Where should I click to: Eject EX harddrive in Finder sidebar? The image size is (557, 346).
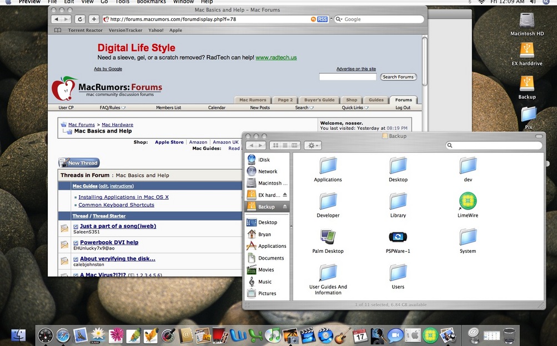(x=285, y=195)
